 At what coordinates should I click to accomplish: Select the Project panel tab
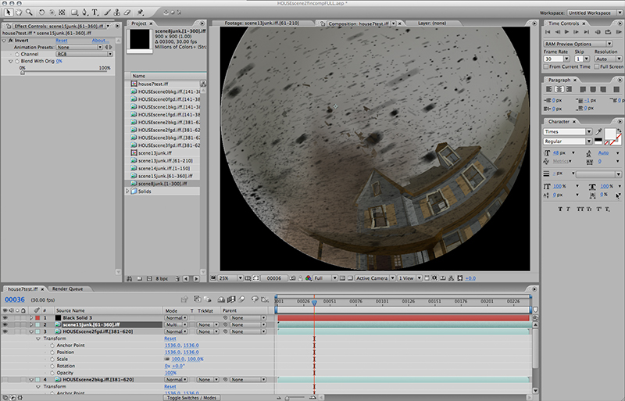point(139,23)
